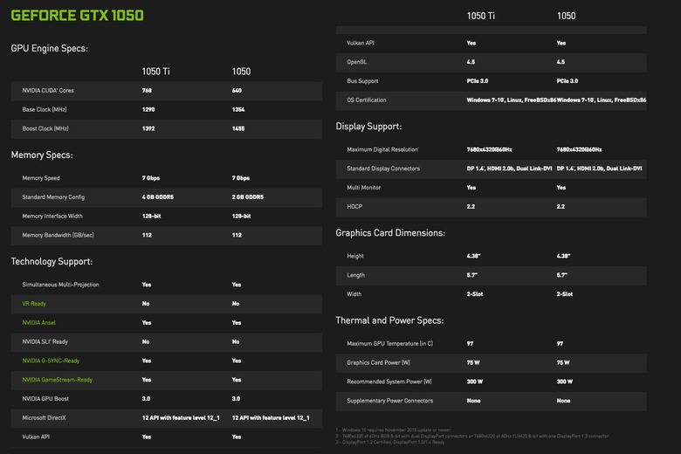Click the DisplayPort 1.2 Certified footnote
This screenshot has height=454, width=681.
(x=390, y=443)
